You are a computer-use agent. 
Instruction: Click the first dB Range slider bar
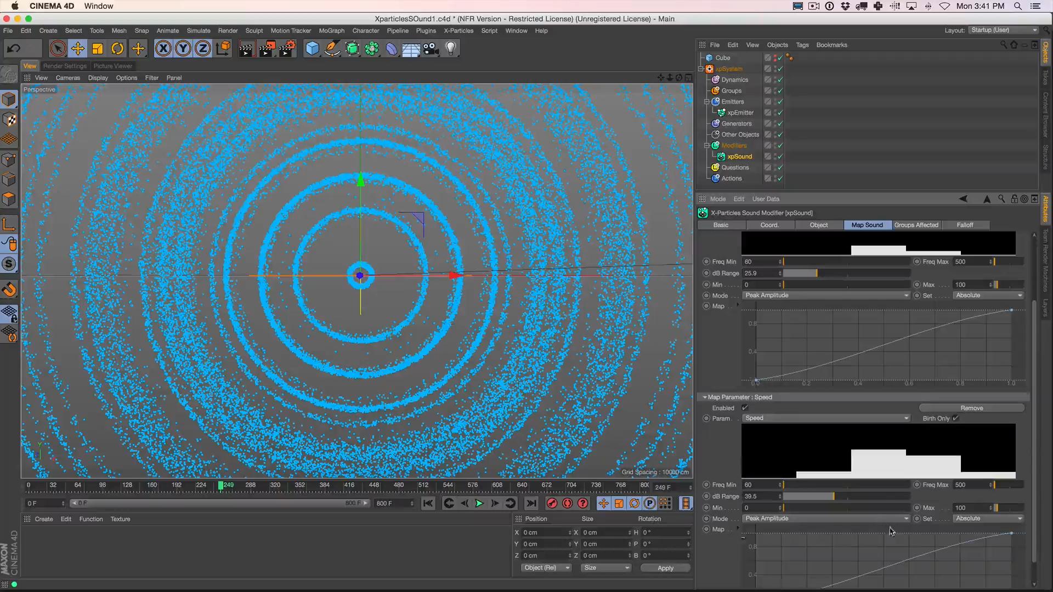point(846,273)
